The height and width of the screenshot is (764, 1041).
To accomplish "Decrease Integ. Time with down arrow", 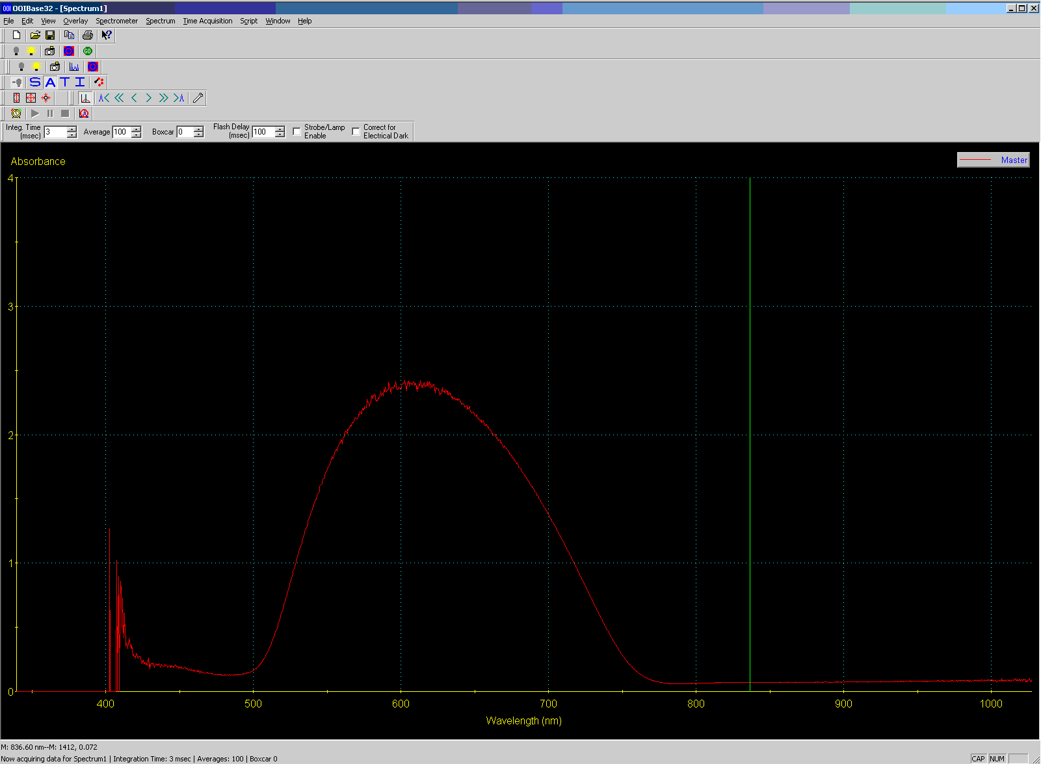I will (x=72, y=135).
